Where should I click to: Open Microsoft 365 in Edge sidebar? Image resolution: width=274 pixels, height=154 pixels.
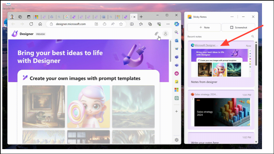click(x=176, y=90)
